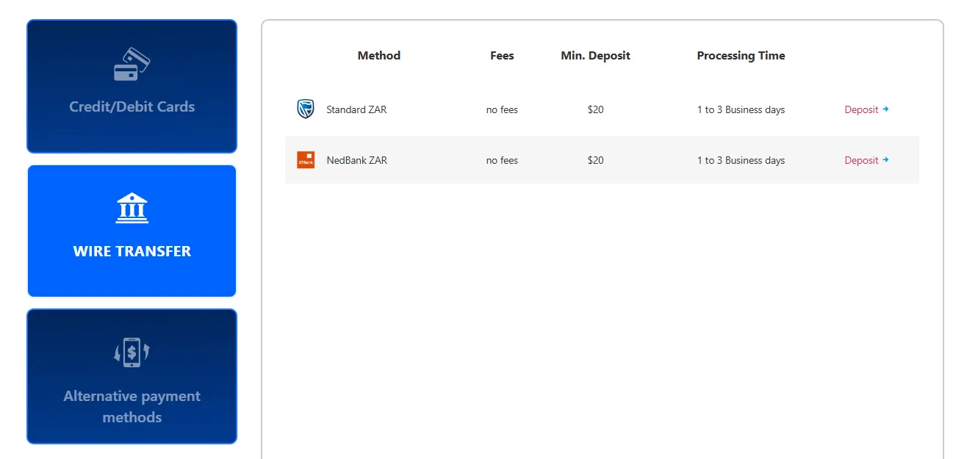The width and height of the screenshot is (978, 459).
Task: Click the Min. Deposit column header
Action: click(595, 56)
